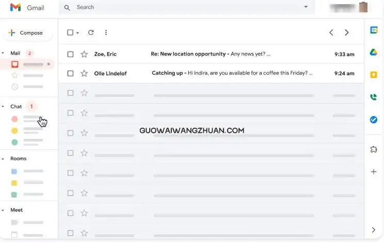Image resolution: width=384 pixels, height=243 pixels.
Task: Click the 9:33 am timestamp
Action: pyautogui.click(x=344, y=54)
